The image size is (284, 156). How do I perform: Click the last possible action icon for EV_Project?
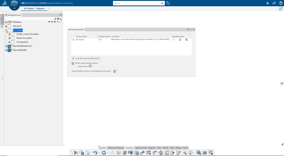[x=186, y=40]
